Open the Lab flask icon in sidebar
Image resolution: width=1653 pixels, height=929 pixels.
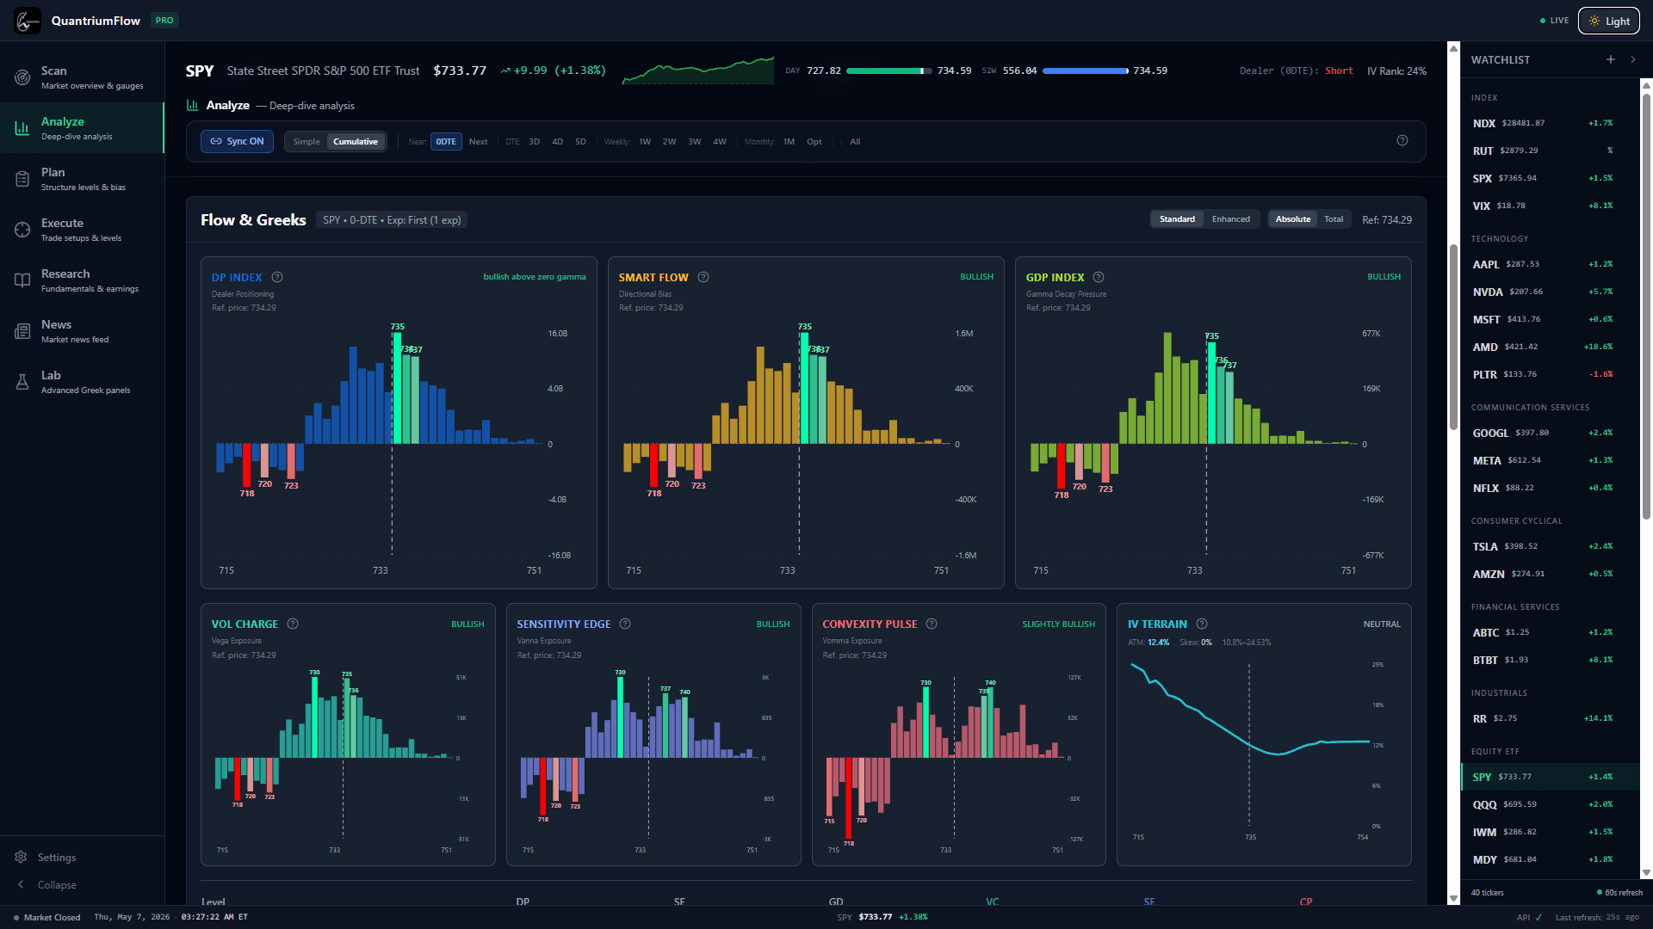tap(22, 382)
